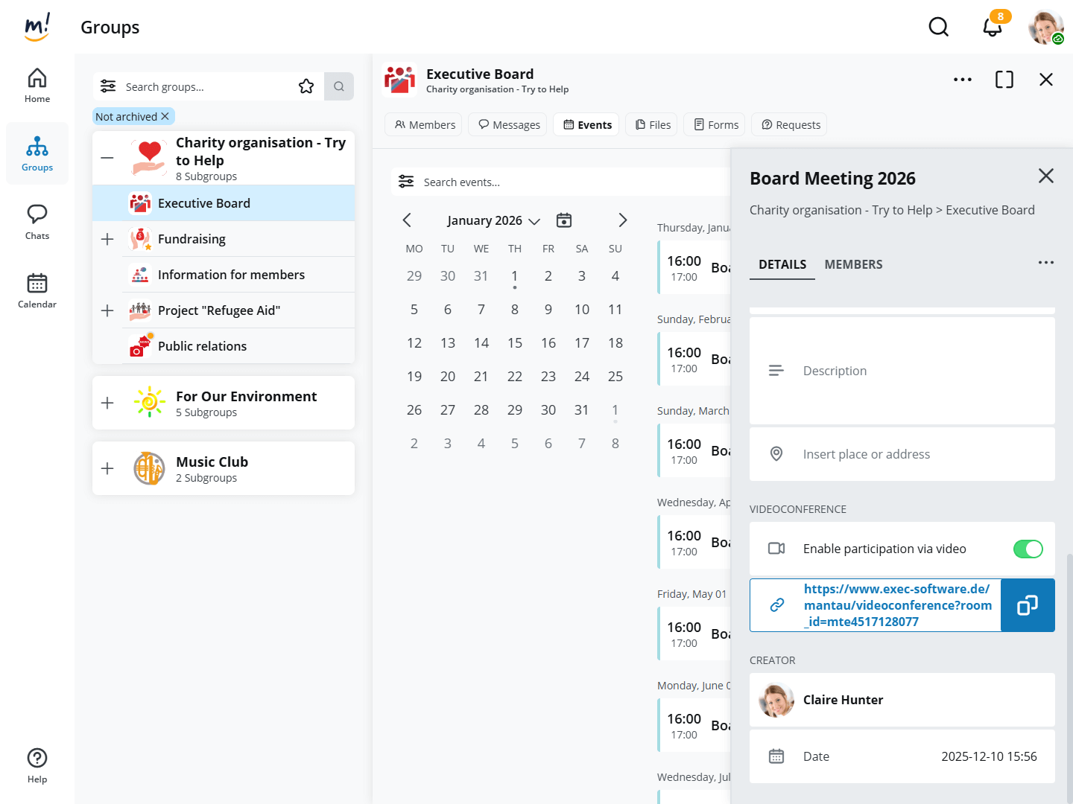
Task: Toggle favorites star in group search
Action: (x=306, y=86)
